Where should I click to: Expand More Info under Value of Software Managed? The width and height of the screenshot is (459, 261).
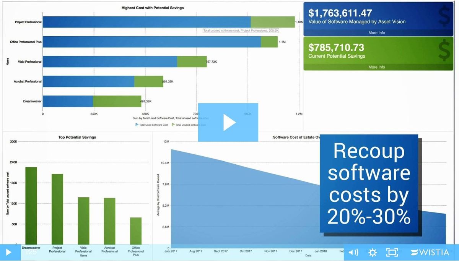click(376, 32)
